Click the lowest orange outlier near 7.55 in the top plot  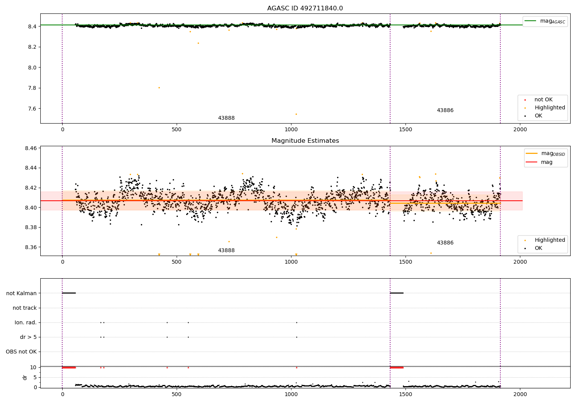[296, 114]
